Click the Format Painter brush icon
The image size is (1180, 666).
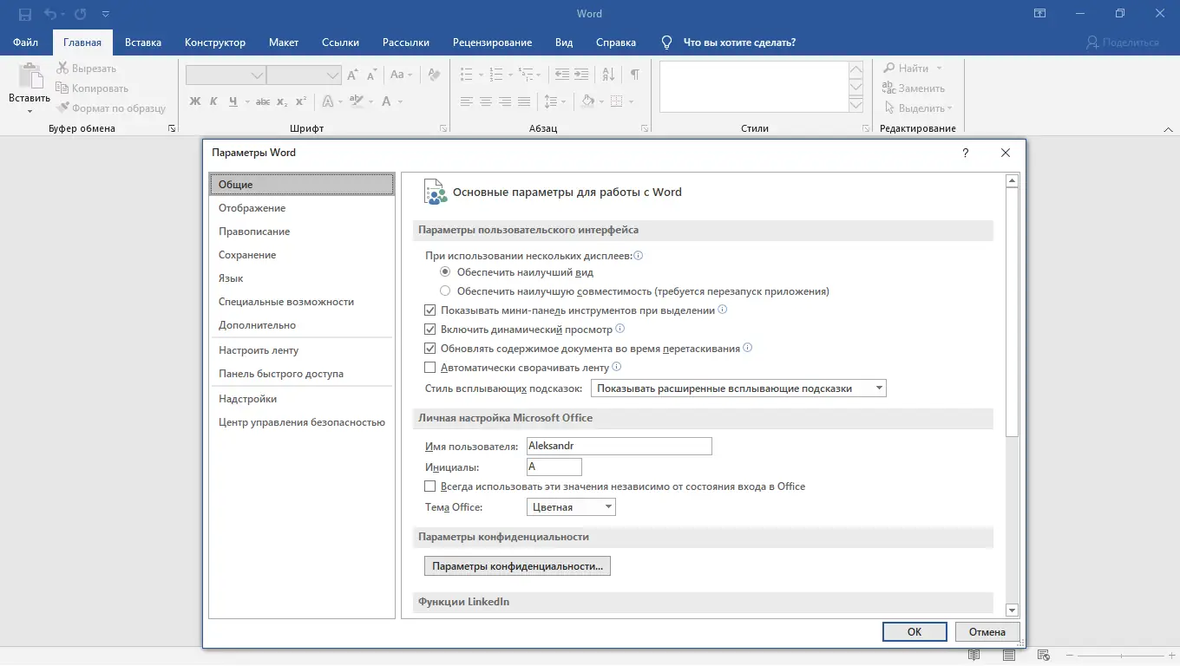(62, 108)
